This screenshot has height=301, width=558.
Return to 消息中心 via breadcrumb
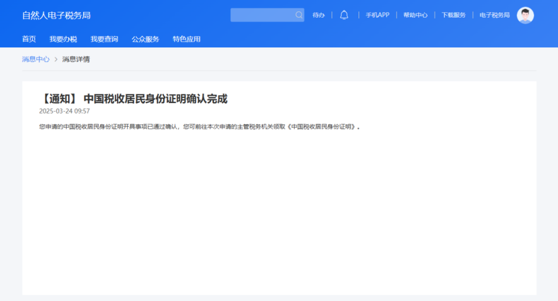[x=36, y=59]
